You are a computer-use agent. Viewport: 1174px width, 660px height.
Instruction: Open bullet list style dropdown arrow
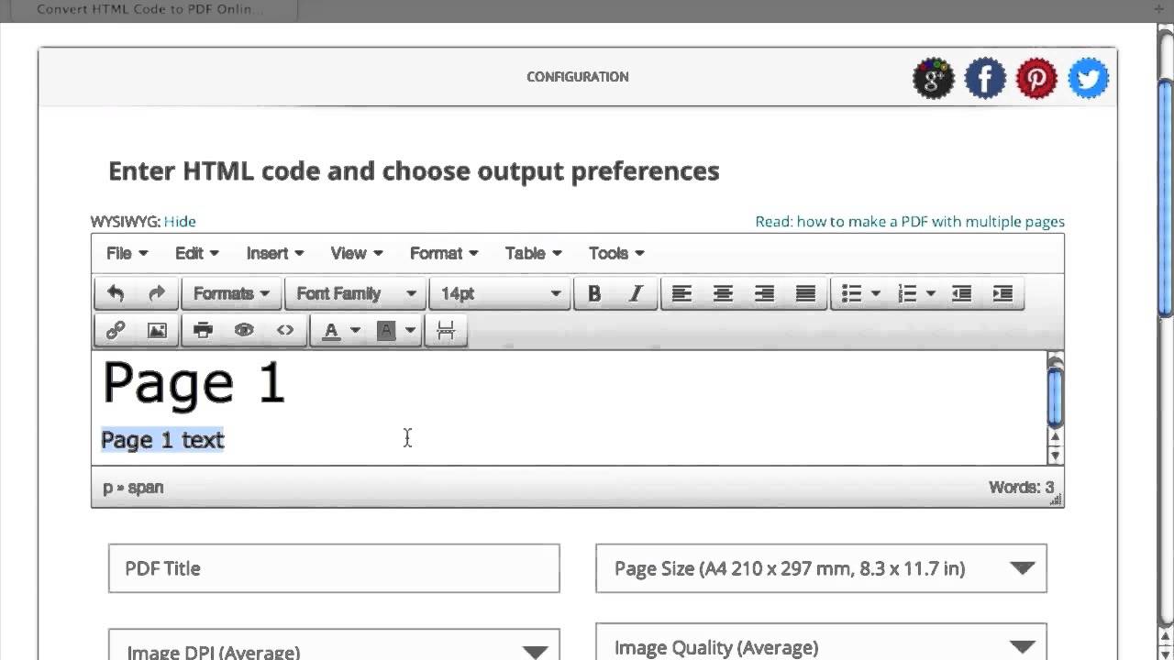tap(876, 293)
